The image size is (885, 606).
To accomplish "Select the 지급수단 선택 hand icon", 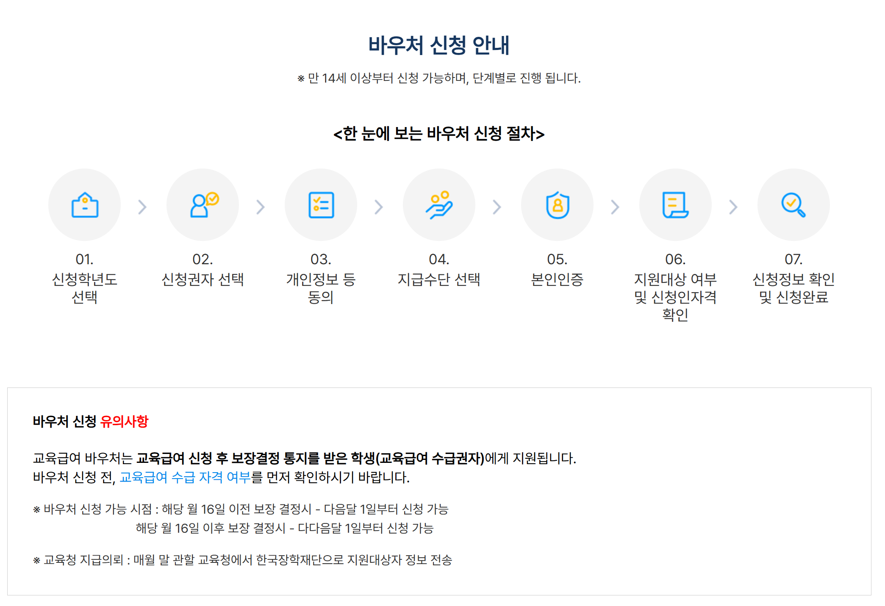I will (x=439, y=205).
